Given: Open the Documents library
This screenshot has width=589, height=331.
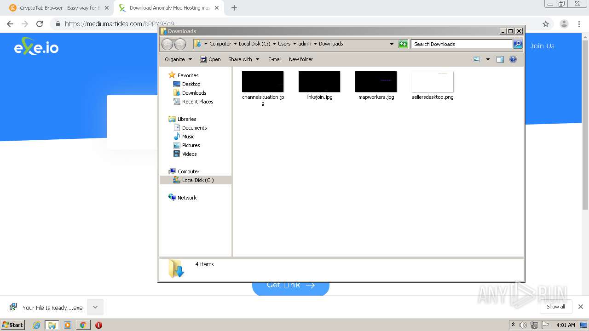Looking at the screenshot, I should (x=190, y=128).
